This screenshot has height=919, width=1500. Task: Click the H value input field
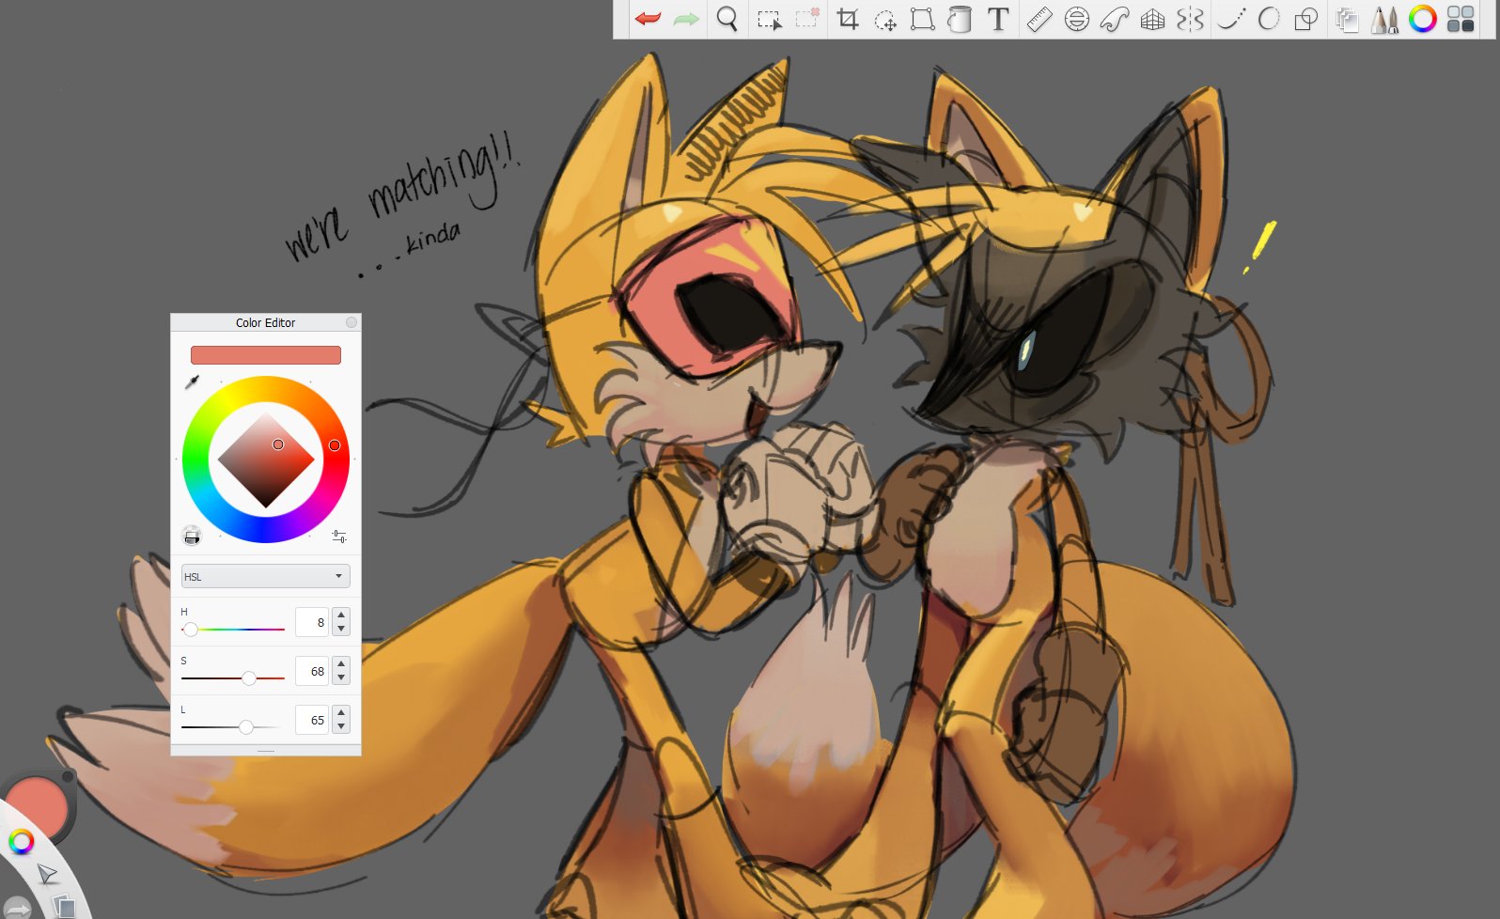(312, 622)
